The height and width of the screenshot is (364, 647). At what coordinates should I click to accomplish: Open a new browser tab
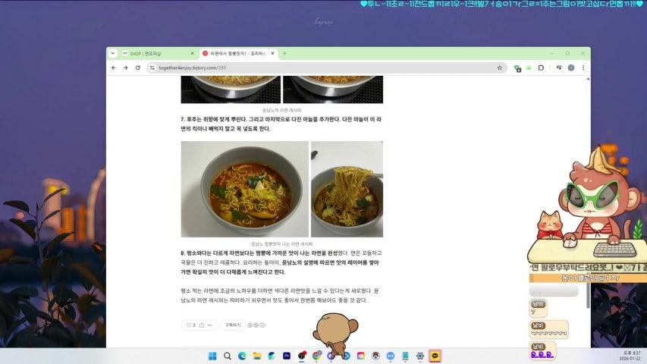pos(284,53)
